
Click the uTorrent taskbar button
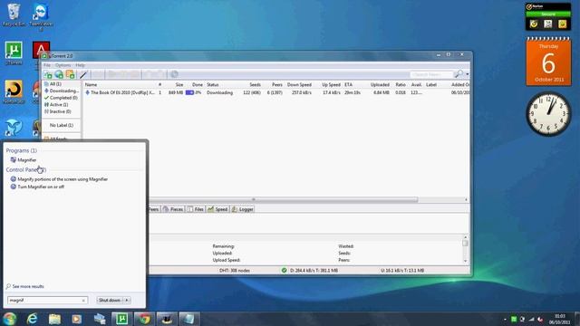(121, 319)
